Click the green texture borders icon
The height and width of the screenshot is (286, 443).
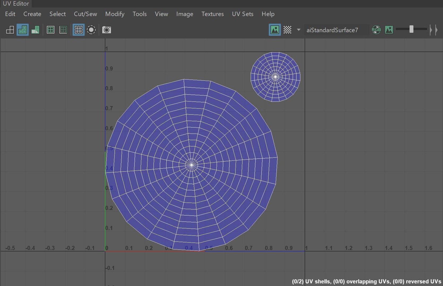50,30
